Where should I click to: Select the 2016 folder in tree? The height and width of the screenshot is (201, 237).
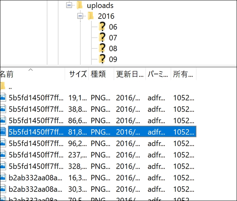tap(106, 16)
